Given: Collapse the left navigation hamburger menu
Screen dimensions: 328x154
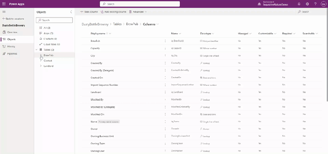Looking at the screenshot, I should click(x=4, y=12).
